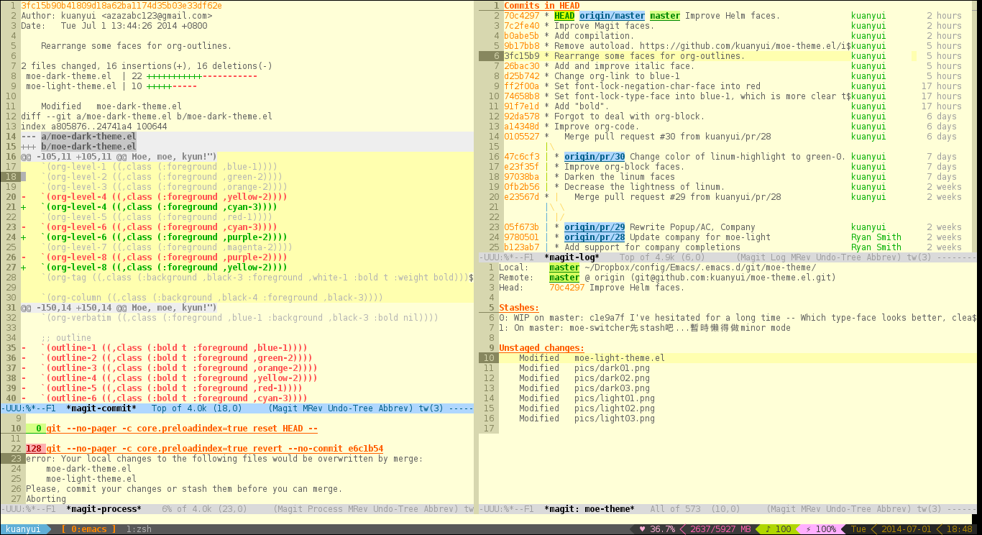Click the full commit hash at top of magit-commit
The height and width of the screenshot is (535, 982).
coord(121,6)
